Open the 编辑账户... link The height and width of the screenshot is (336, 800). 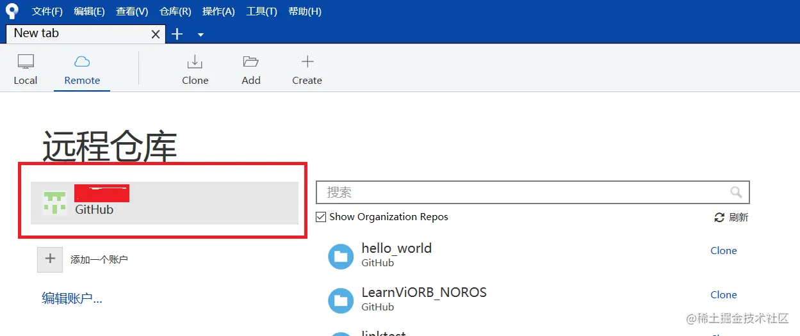(72, 298)
